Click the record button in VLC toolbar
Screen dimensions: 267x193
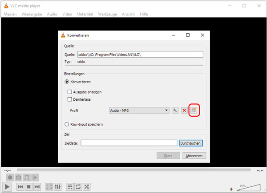[10, 177]
